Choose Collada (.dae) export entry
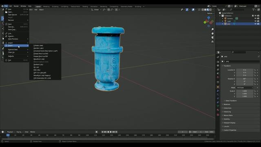Image resolution: width=261 pixels, height=147 pixels. coord(38,45)
